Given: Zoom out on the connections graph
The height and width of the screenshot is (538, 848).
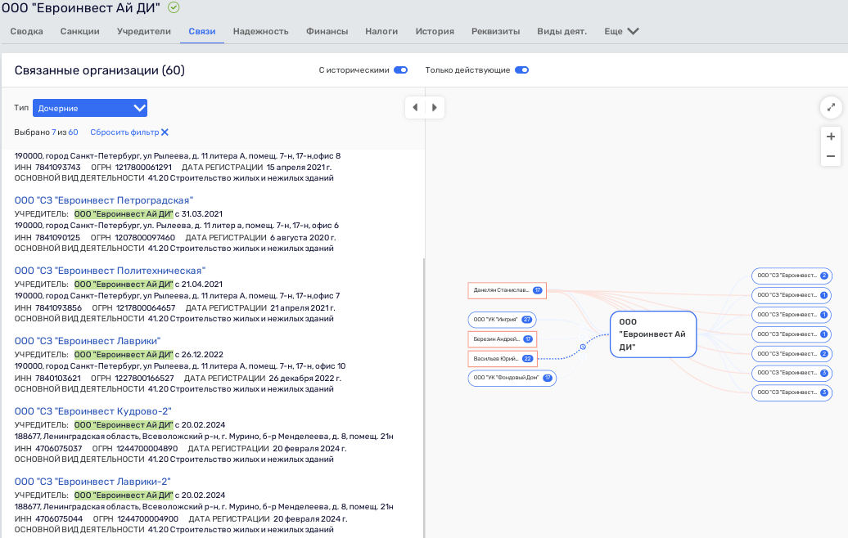Looking at the screenshot, I should [831, 157].
